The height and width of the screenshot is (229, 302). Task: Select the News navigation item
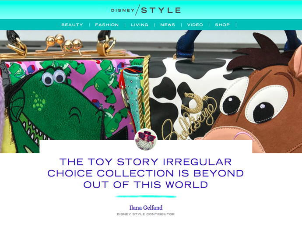tap(168, 25)
